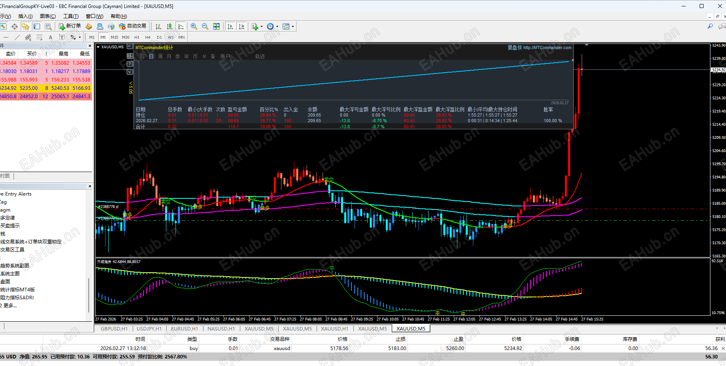Open the 轨迹 track view
This screenshot has width=726, height=366.
260,57
